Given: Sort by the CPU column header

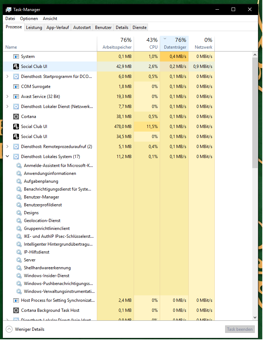Looking at the screenshot, I should pos(147,43).
